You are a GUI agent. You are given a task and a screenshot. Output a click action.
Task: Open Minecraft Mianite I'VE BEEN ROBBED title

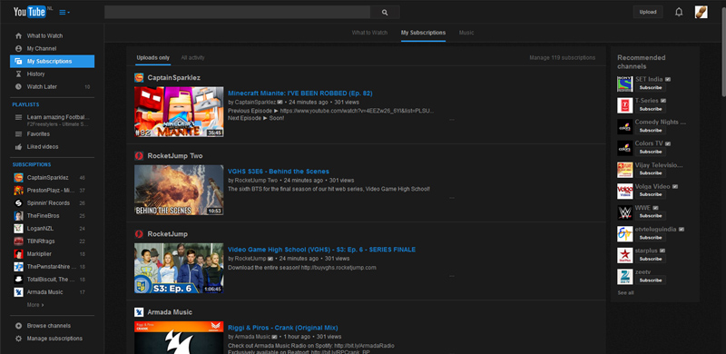(300, 93)
